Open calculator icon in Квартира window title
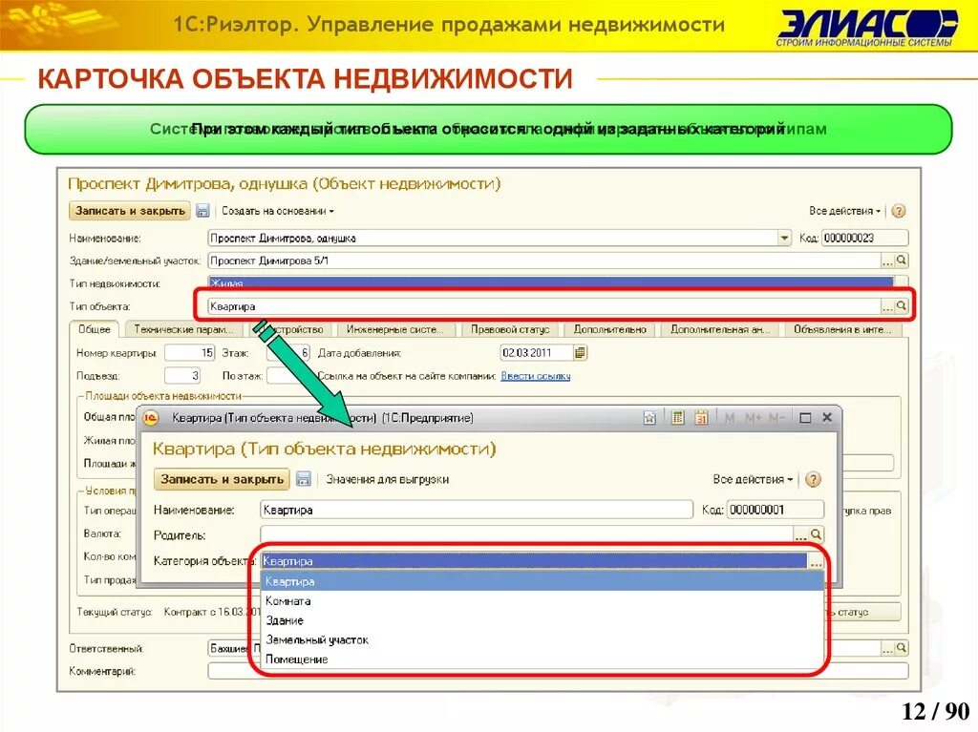Image resolution: width=978 pixels, height=732 pixels. click(x=678, y=418)
